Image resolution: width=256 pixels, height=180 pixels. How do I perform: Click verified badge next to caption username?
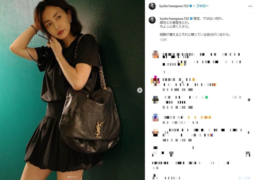point(191,19)
